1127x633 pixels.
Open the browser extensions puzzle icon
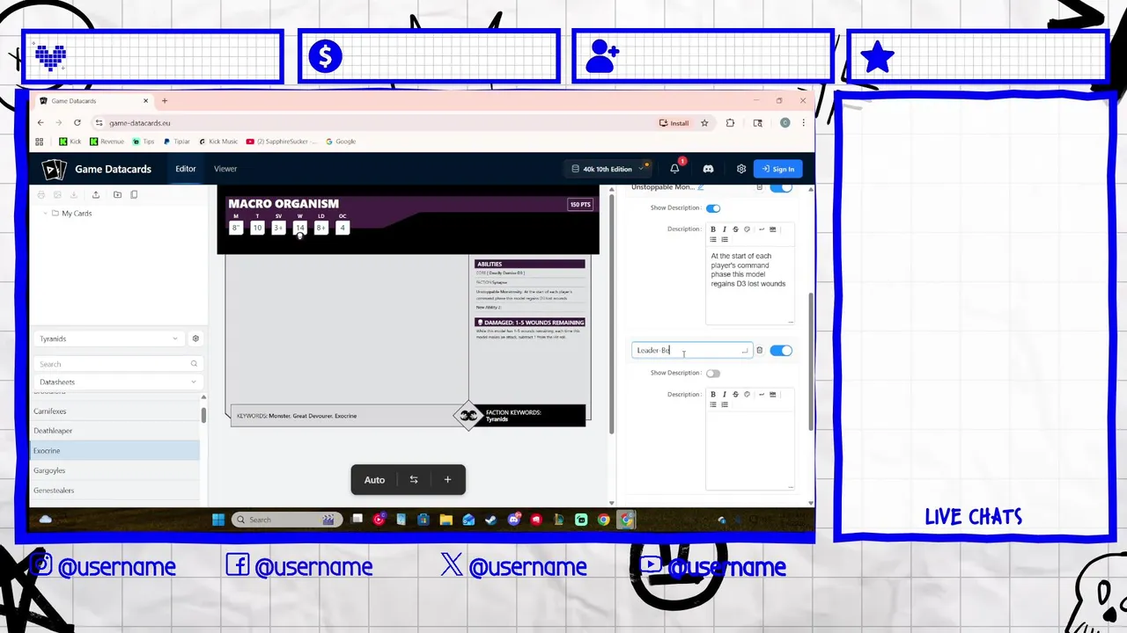[730, 123]
